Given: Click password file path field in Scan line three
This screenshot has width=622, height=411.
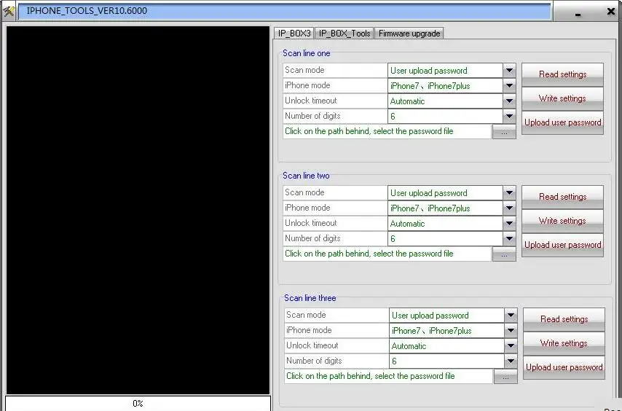Looking at the screenshot, I should pyautogui.click(x=389, y=377).
